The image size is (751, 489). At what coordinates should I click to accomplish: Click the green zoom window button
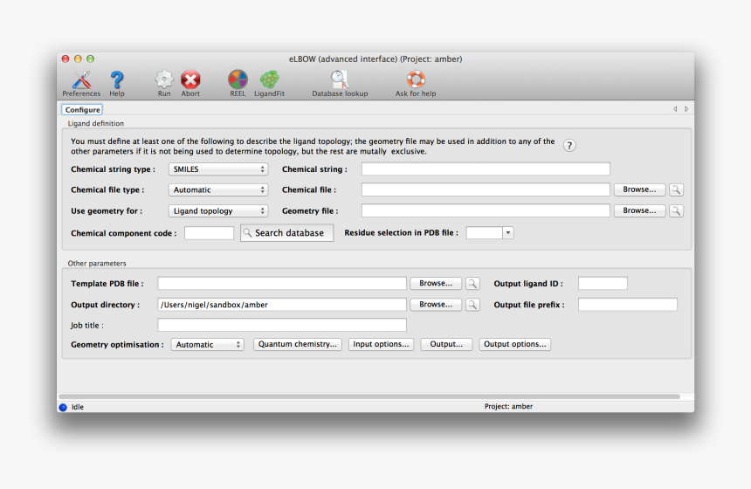[x=90, y=59]
